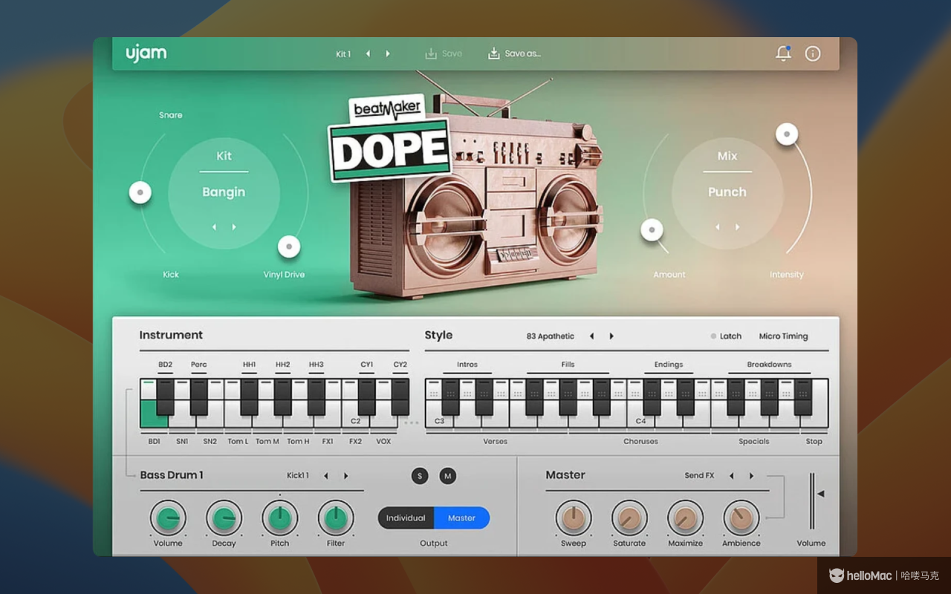The image size is (951, 594).
Task: Click the Kit 1 preset name
Action: point(343,53)
